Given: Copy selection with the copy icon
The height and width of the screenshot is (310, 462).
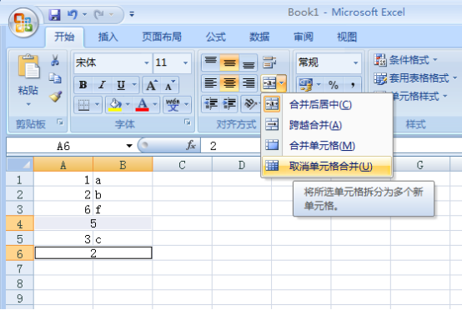Looking at the screenshot, I should pos(55,78).
